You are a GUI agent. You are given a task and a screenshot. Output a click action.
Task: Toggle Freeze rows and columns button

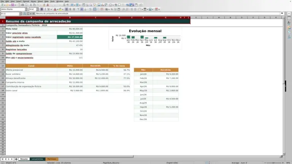(131, 5)
